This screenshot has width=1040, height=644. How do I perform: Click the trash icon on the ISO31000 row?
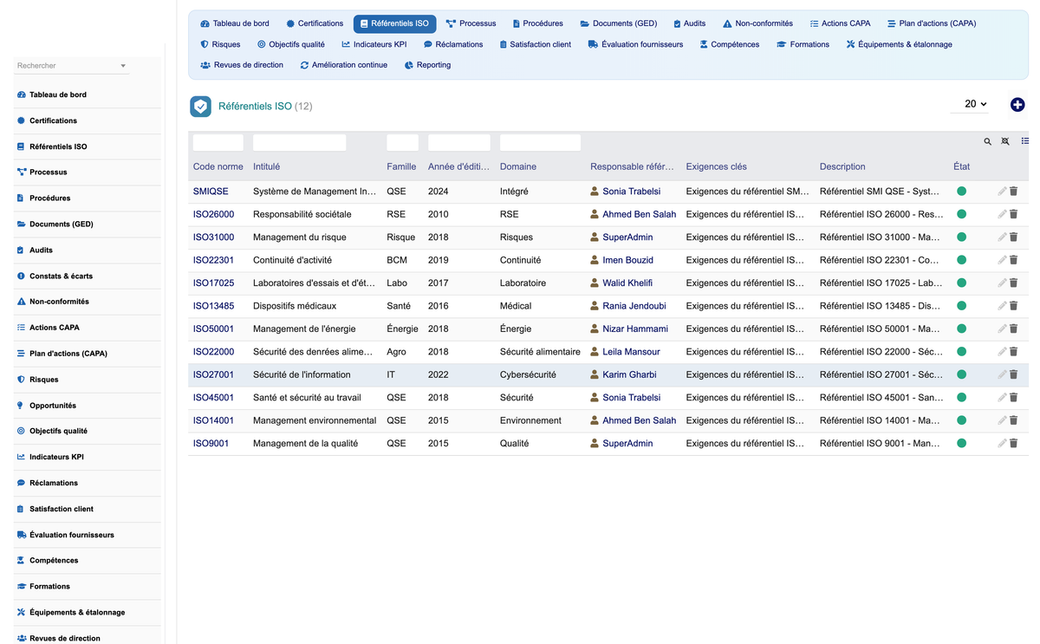pyautogui.click(x=1014, y=237)
